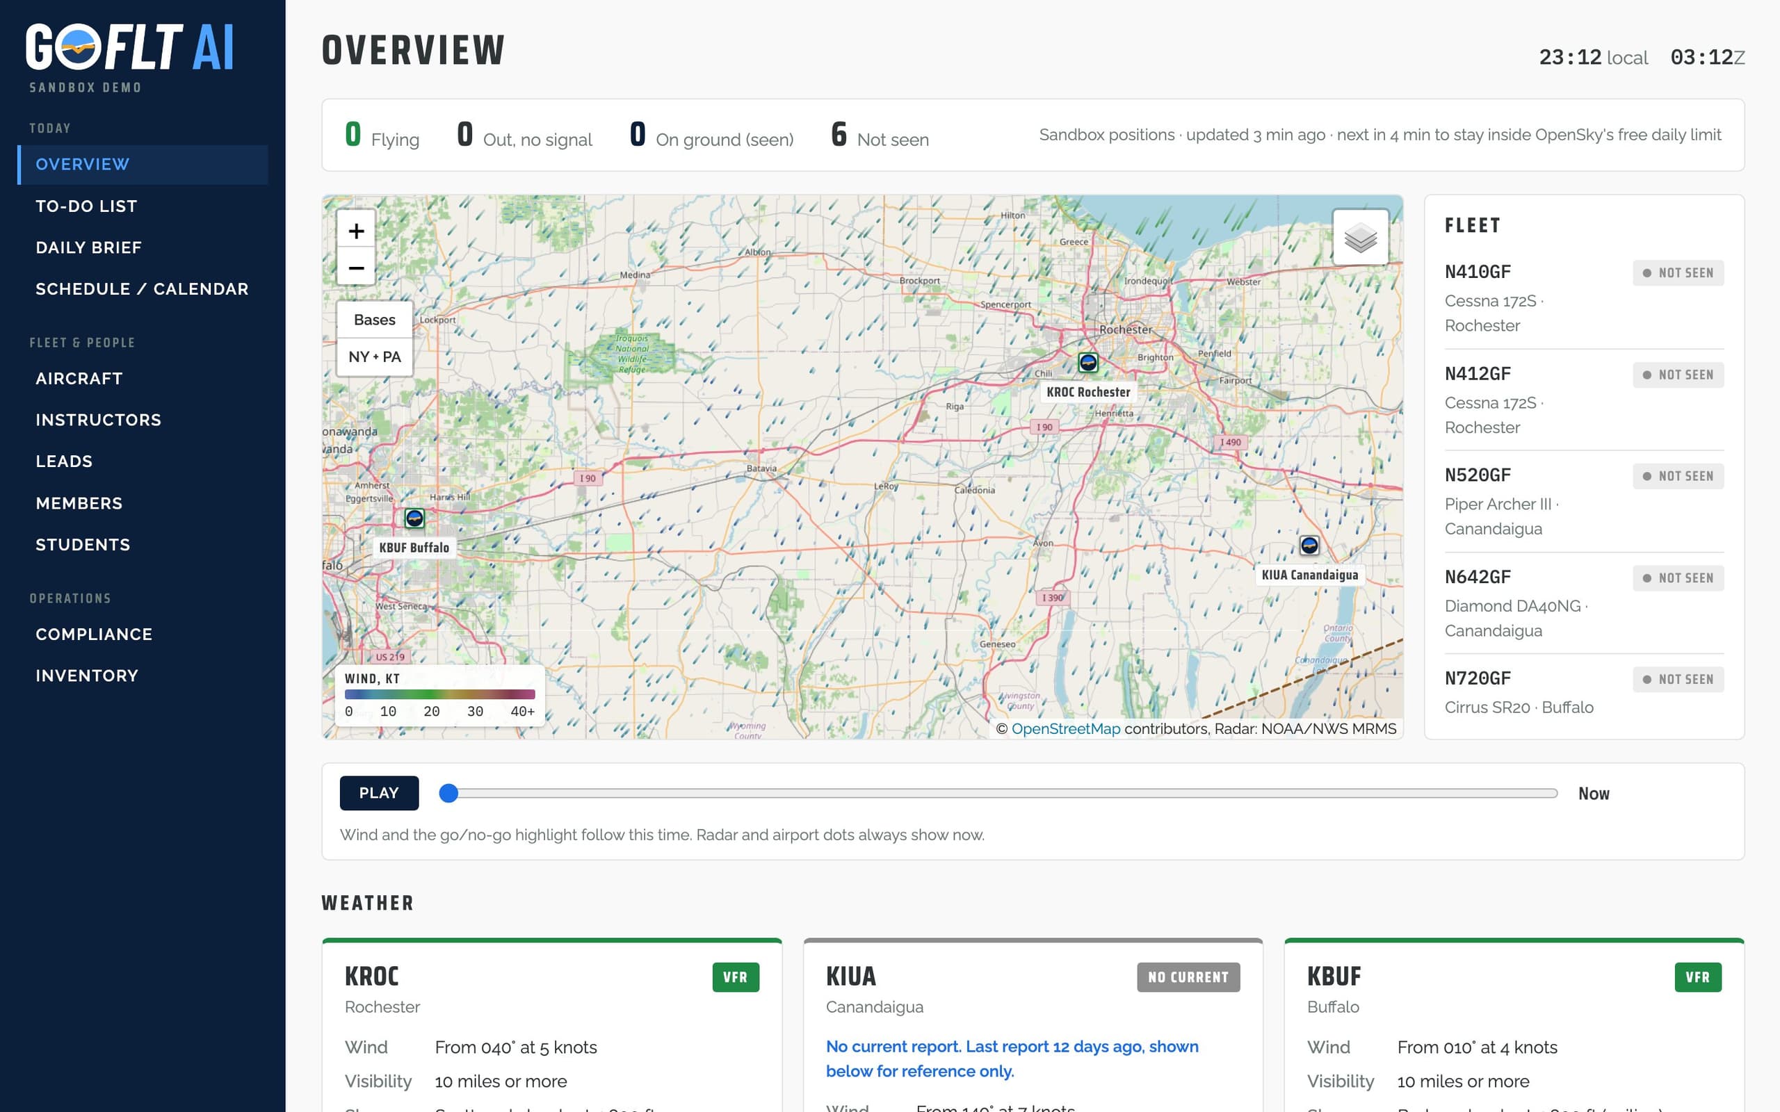Zoom in on the map

coord(356,231)
